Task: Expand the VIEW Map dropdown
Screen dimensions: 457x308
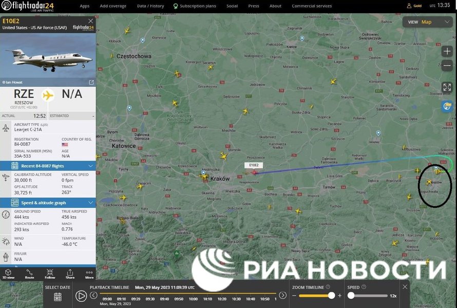Action: (426, 22)
